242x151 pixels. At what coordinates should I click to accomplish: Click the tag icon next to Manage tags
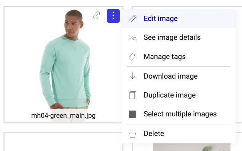[133, 57]
